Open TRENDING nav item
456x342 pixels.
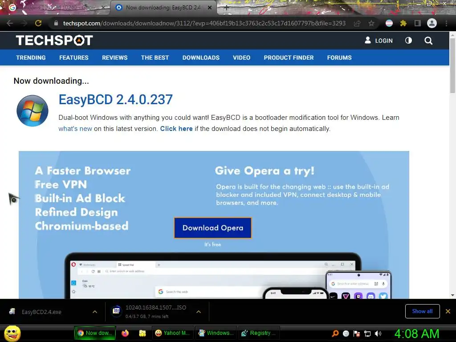tap(31, 57)
